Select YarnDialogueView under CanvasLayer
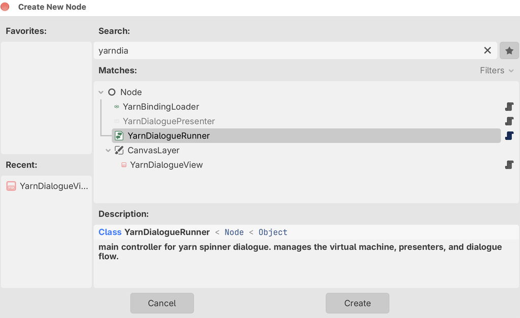Screen dimensions: 520x318 [166, 165]
